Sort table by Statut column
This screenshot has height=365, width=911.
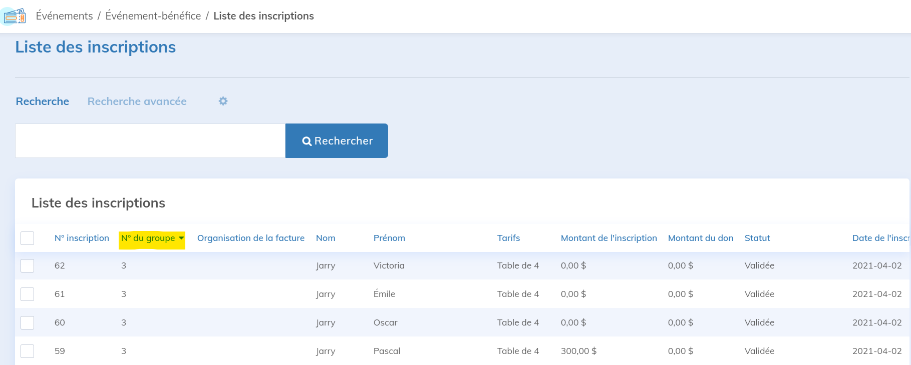757,238
